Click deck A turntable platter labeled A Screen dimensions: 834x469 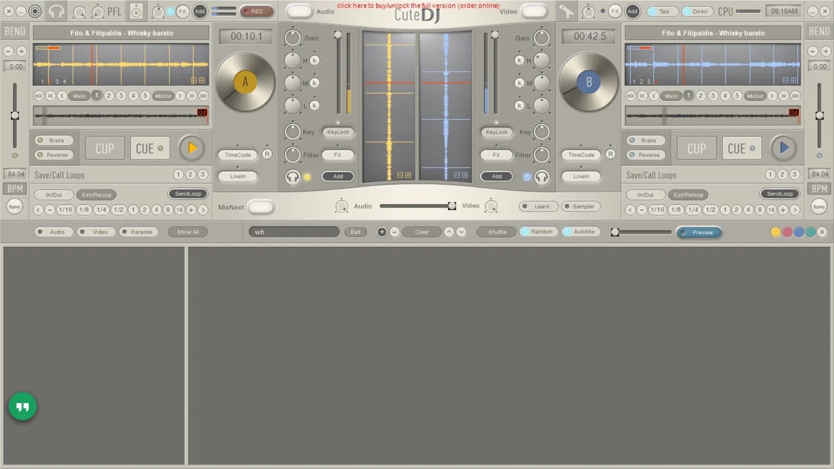tap(246, 82)
